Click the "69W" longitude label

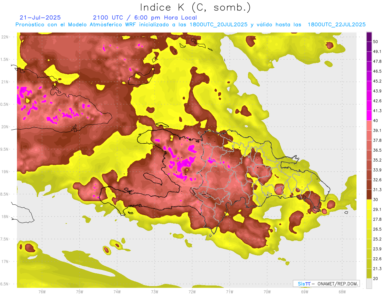305,292
